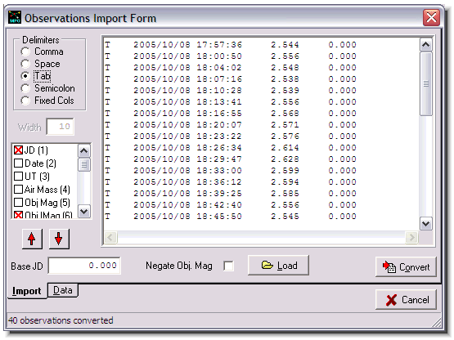Click the window resize grip corner

(437, 323)
